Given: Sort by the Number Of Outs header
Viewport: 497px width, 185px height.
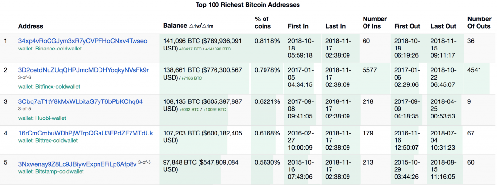Looking at the screenshot, I should pyautogui.click(x=480, y=23).
